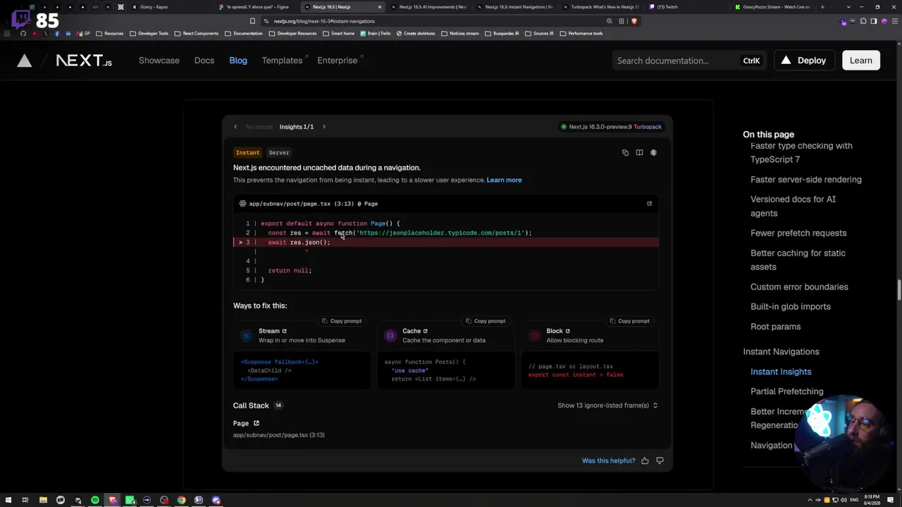Jump to Versioned docs for AI agents
The image size is (902, 507).
tap(793, 206)
